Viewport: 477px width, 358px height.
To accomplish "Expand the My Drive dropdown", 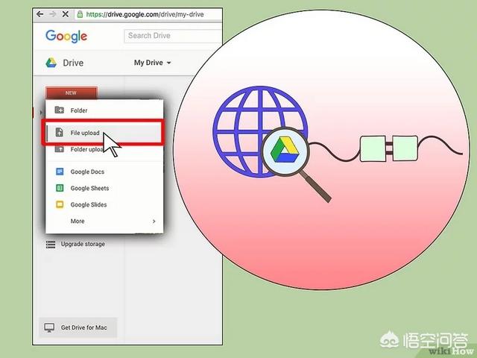I will [x=152, y=63].
